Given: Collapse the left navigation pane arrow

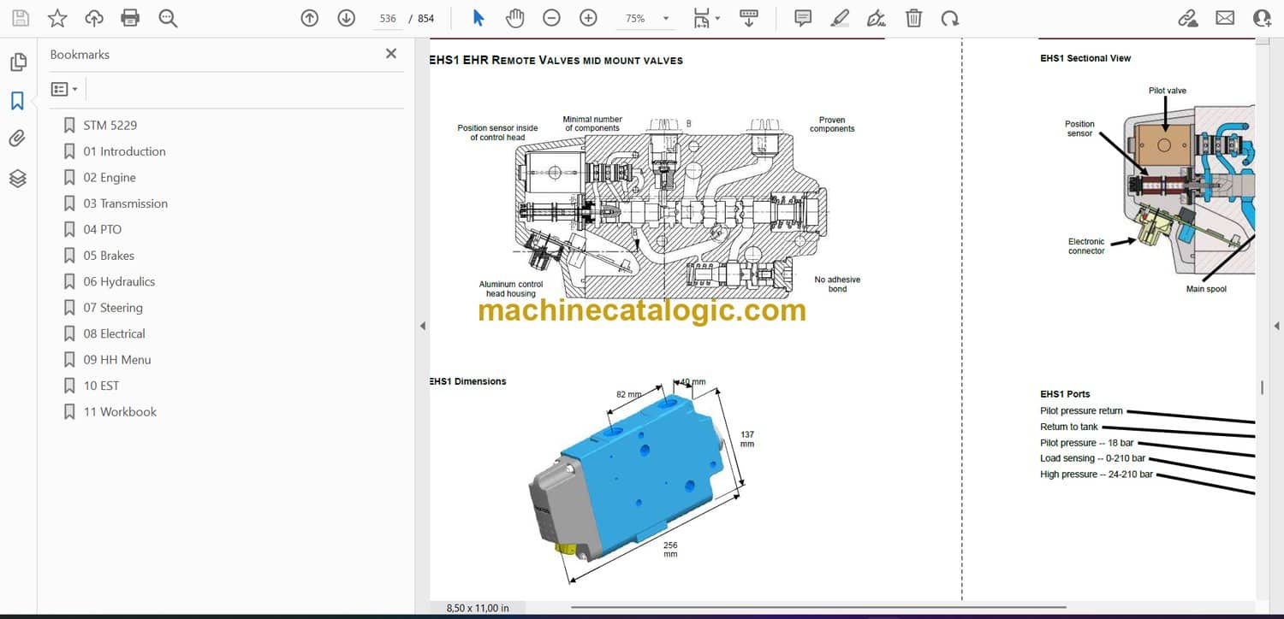Looking at the screenshot, I should (x=421, y=326).
